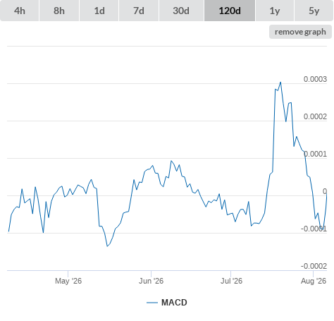Switch the chart to 1y range
Screen dimensions: 334x321
275,11
